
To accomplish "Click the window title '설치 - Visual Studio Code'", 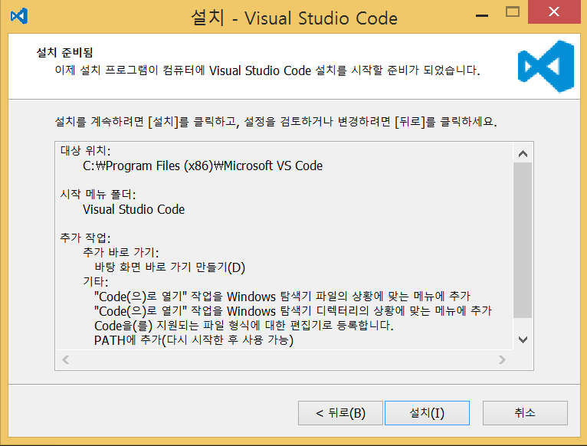I will point(294,18).
